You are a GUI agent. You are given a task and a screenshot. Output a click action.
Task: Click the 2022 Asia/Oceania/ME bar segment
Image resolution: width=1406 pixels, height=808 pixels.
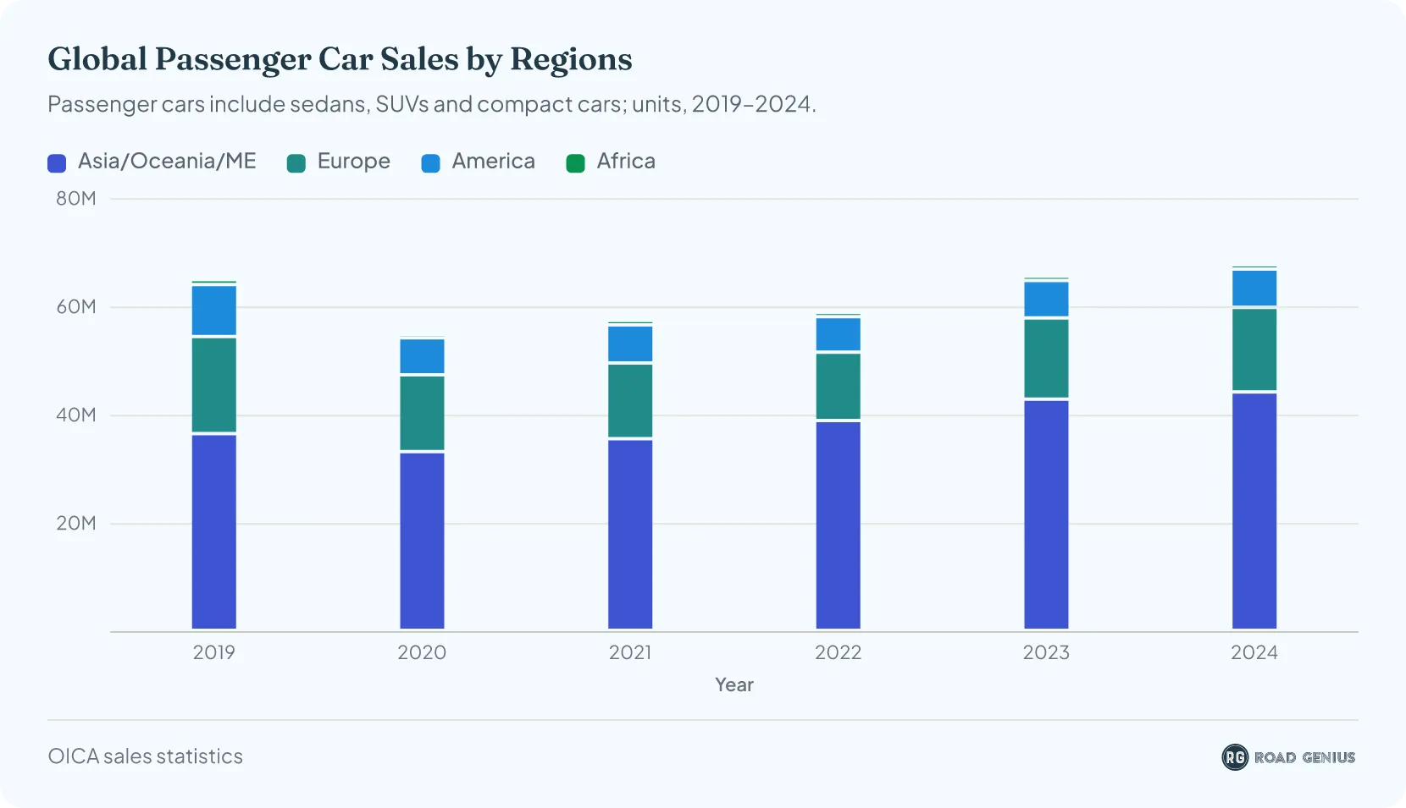[839, 525]
